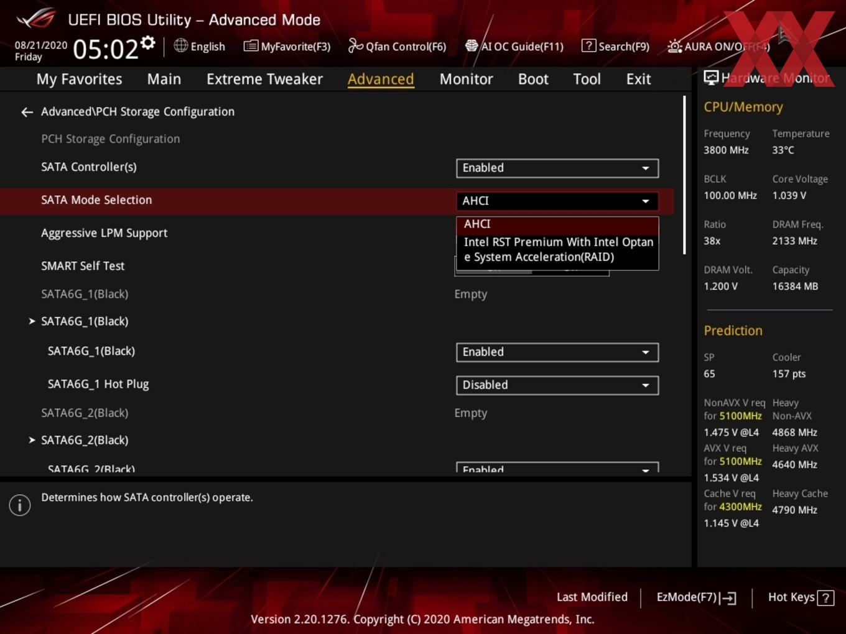
Task: Select SMART Self Test row
Action: tap(336, 266)
